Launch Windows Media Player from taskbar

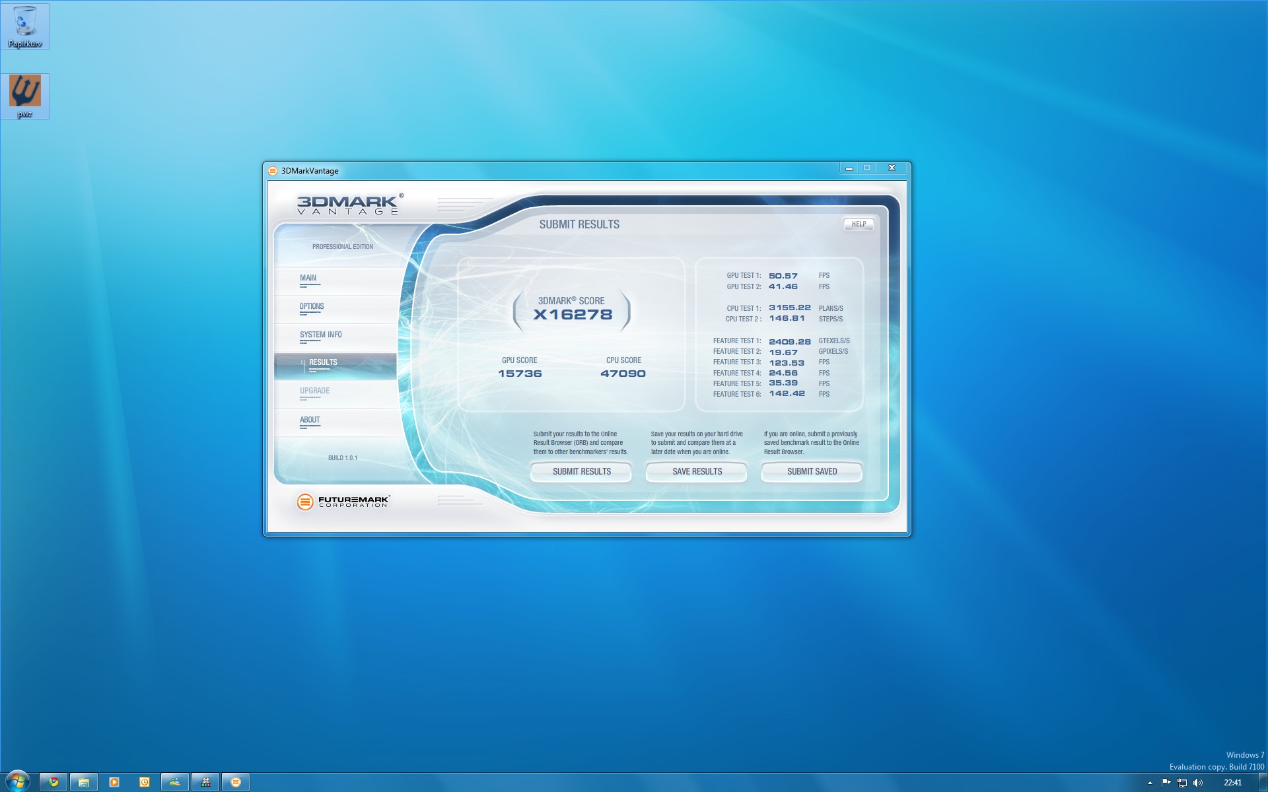(114, 782)
